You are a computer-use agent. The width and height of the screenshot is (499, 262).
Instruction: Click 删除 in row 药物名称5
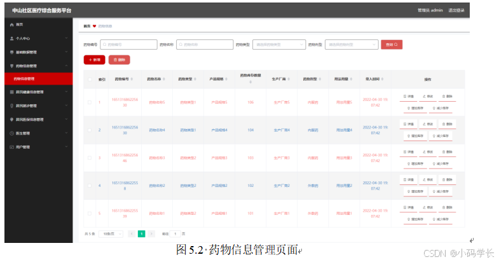click(447, 97)
